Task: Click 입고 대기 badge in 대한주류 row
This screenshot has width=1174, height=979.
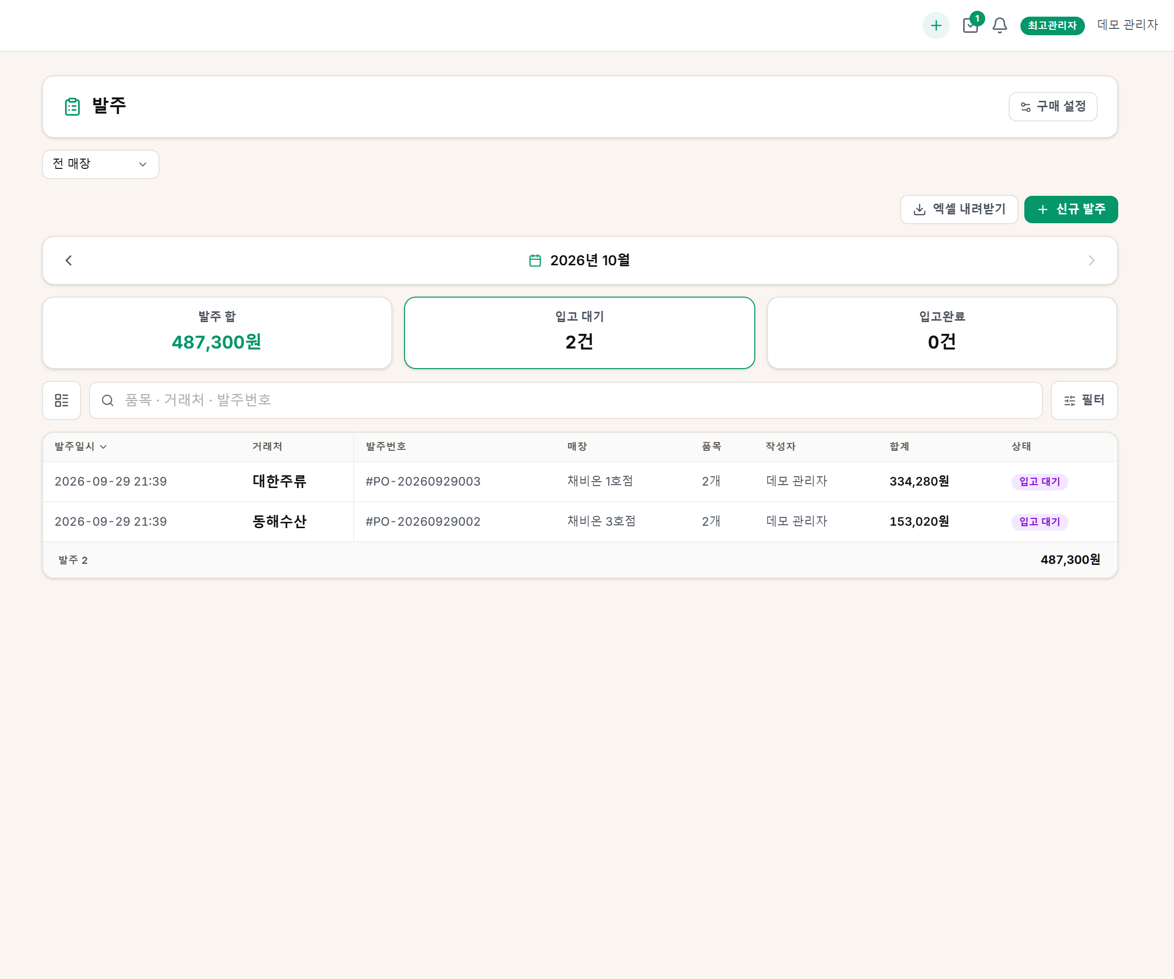Action: (1039, 482)
